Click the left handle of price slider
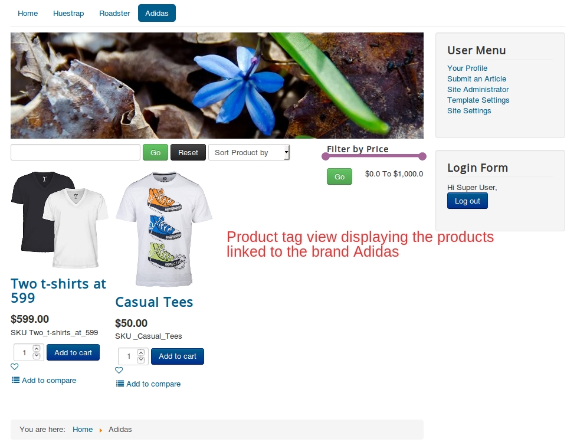The width and height of the screenshot is (577, 442). [x=325, y=156]
